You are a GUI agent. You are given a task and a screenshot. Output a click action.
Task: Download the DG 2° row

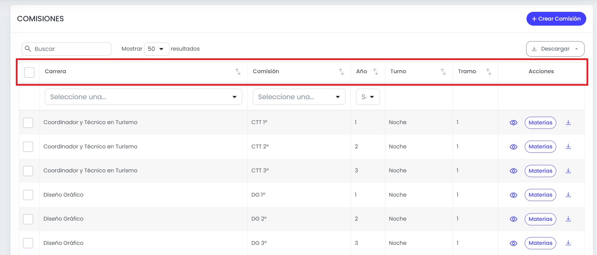click(568, 219)
